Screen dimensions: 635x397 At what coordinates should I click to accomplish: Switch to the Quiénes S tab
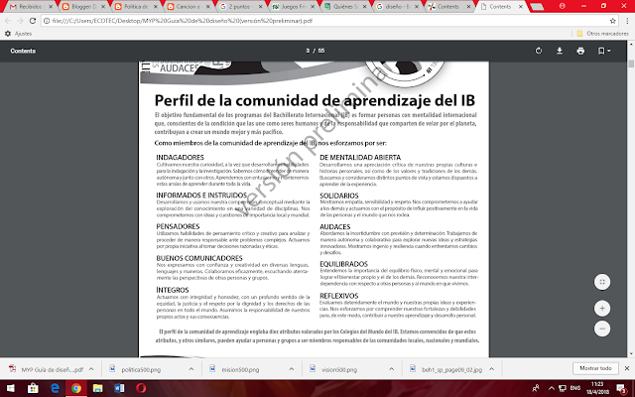344,7
